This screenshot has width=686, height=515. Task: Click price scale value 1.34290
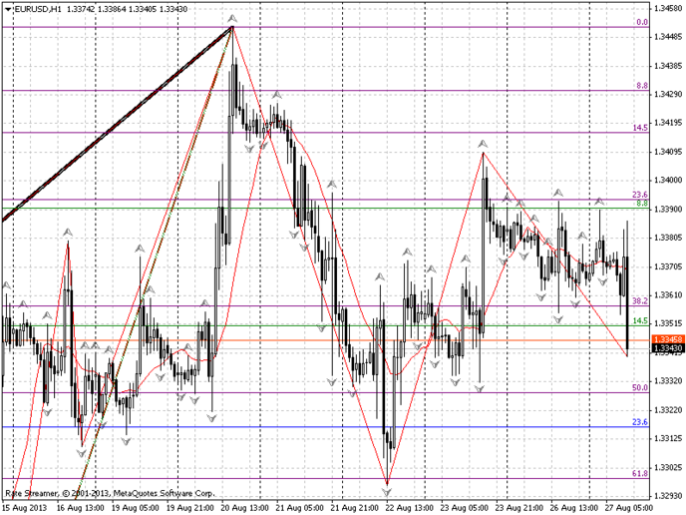[668, 94]
